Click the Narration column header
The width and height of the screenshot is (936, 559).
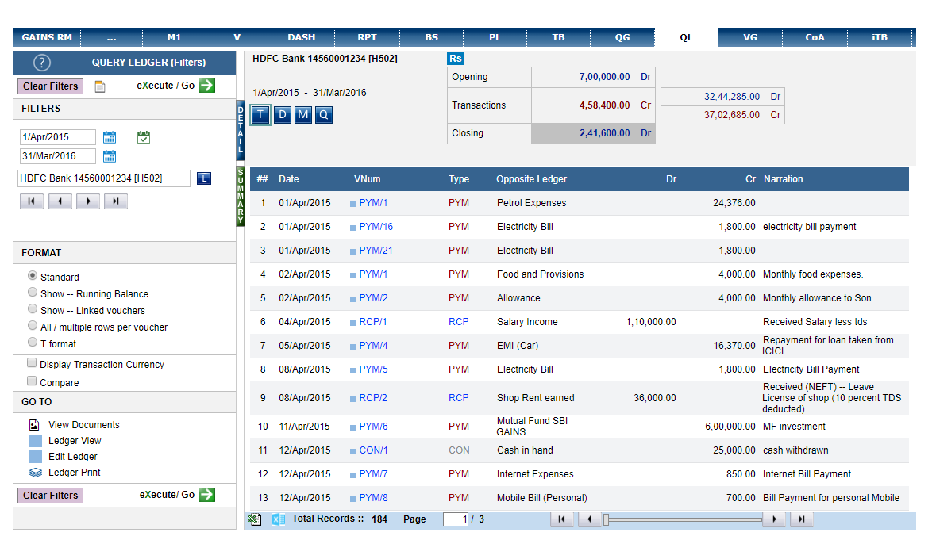[x=784, y=178]
